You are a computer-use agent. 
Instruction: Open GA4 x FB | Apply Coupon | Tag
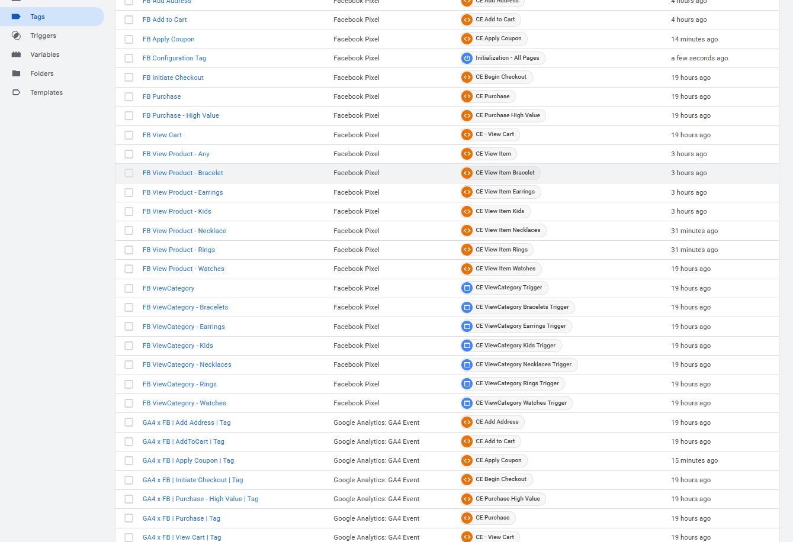click(188, 460)
